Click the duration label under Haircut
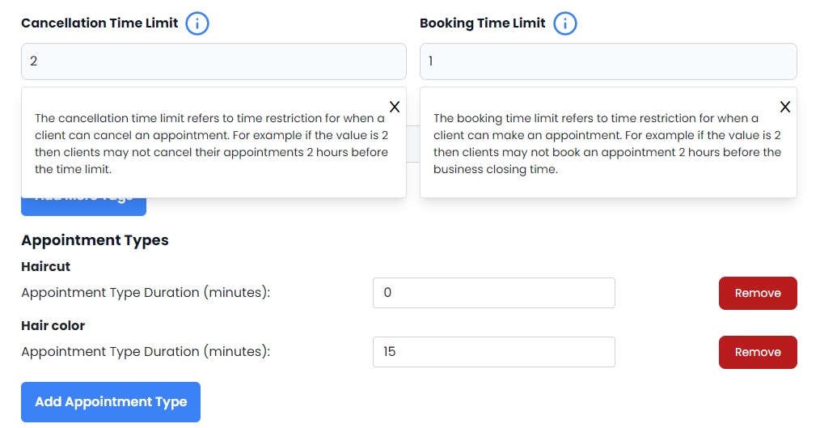Screen dimensions: 820x428 [x=146, y=292]
